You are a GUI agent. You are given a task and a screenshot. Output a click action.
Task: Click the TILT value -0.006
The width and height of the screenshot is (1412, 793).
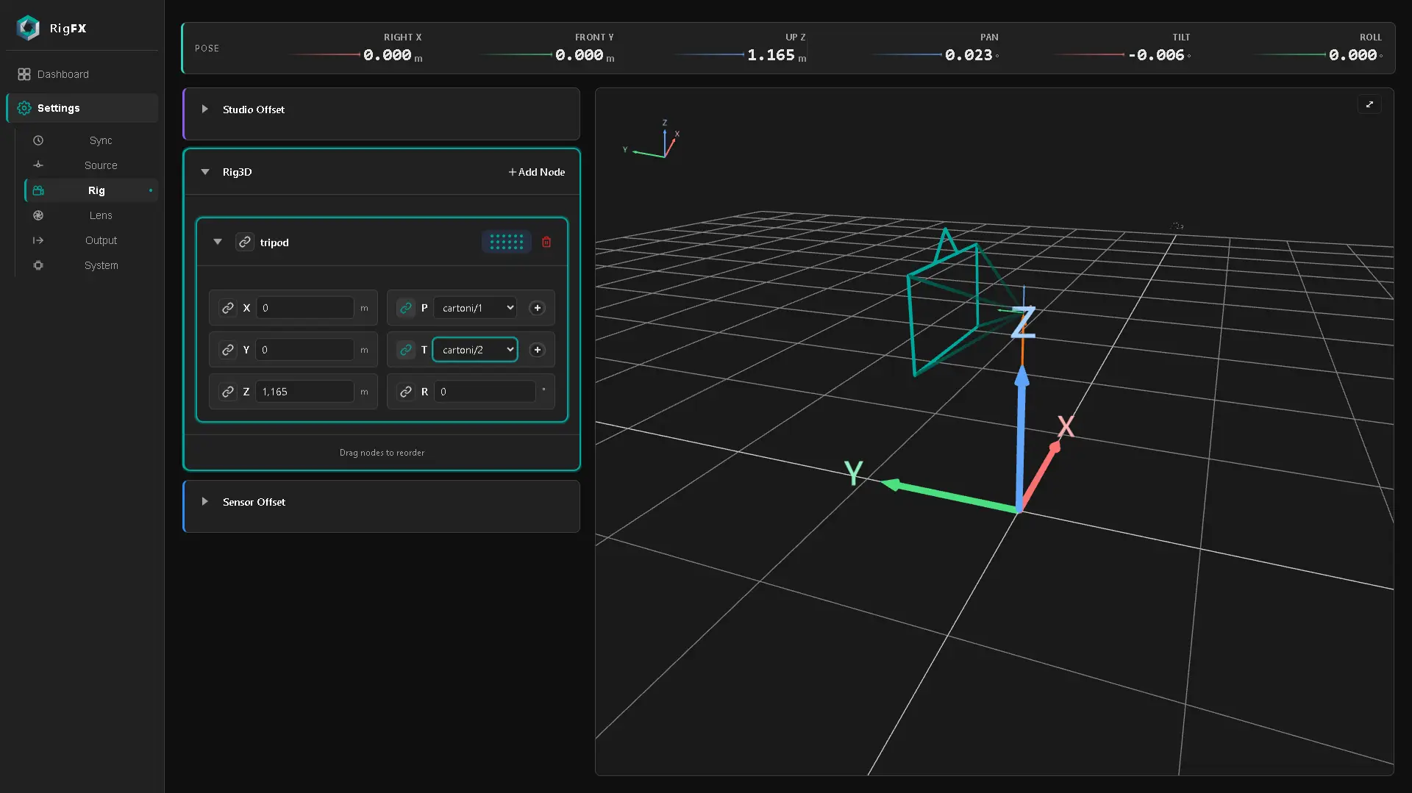(x=1156, y=55)
